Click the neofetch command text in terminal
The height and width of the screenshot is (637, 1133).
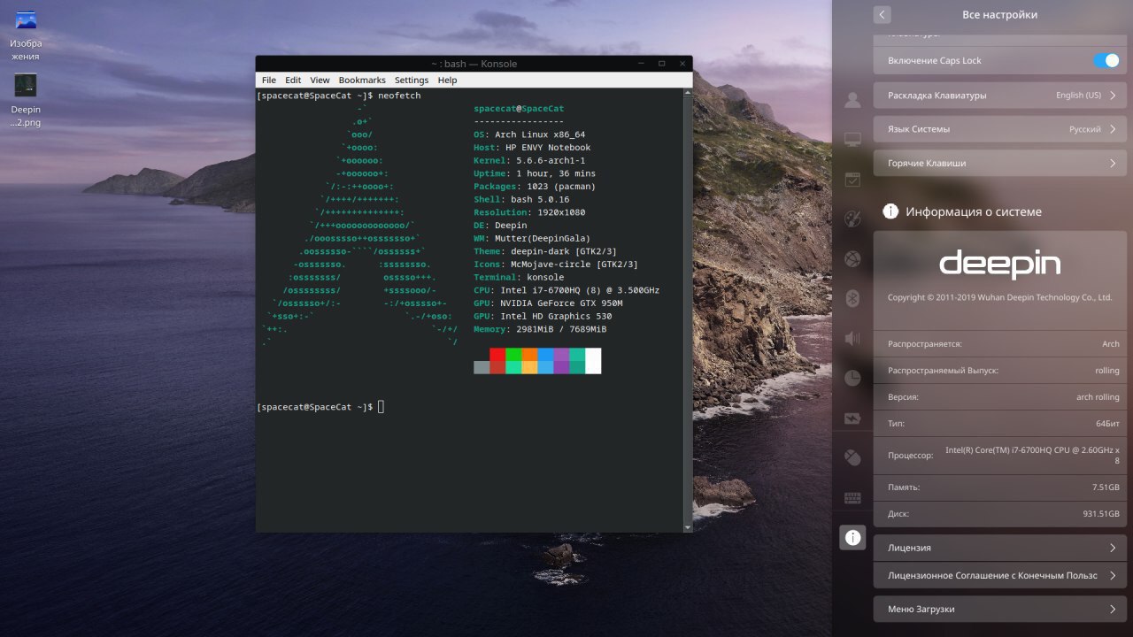click(399, 96)
